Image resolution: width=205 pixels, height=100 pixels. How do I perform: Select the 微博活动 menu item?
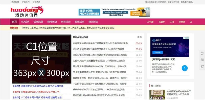pyautogui.click(x=52, y=22)
